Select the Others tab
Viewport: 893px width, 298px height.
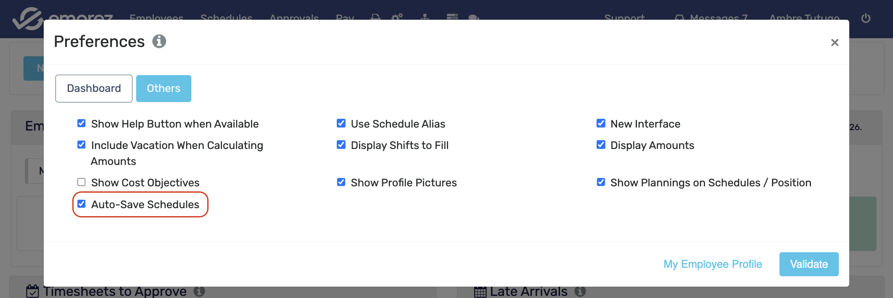click(x=164, y=89)
